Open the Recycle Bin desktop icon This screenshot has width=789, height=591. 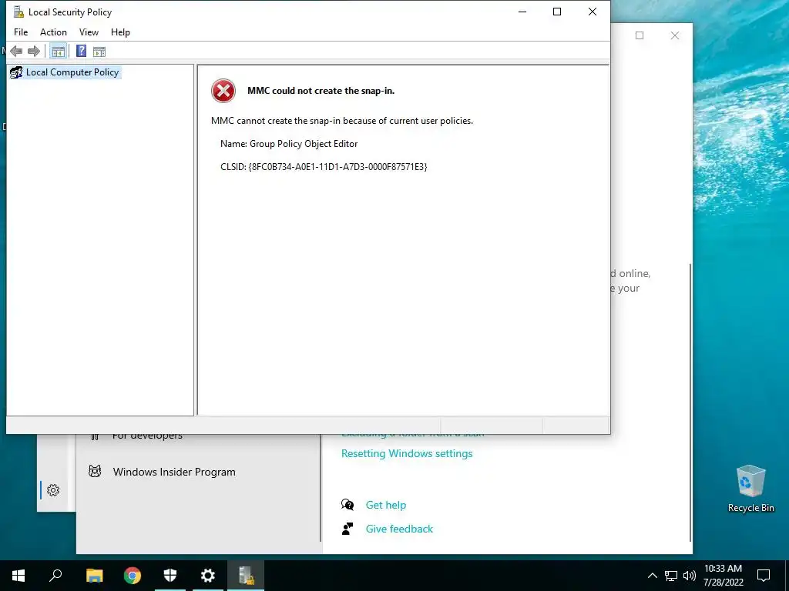[750, 489]
